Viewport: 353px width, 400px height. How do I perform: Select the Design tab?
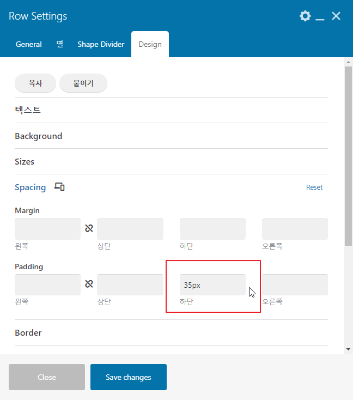click(x=150, y=44)
